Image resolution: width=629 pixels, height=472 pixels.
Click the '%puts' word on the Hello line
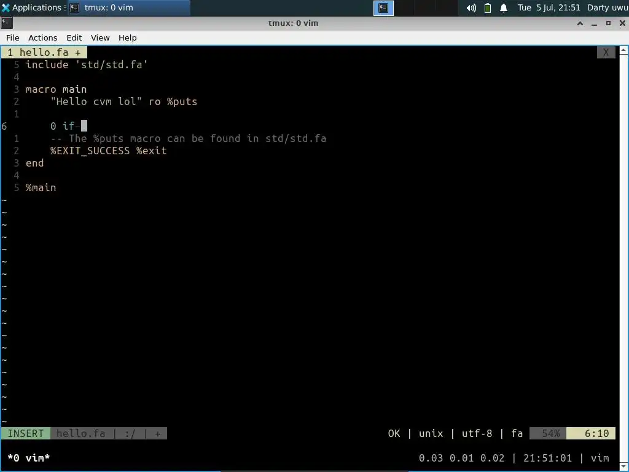(182, 101)
